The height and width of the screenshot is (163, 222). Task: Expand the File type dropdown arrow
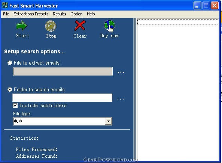pos(108,121)
